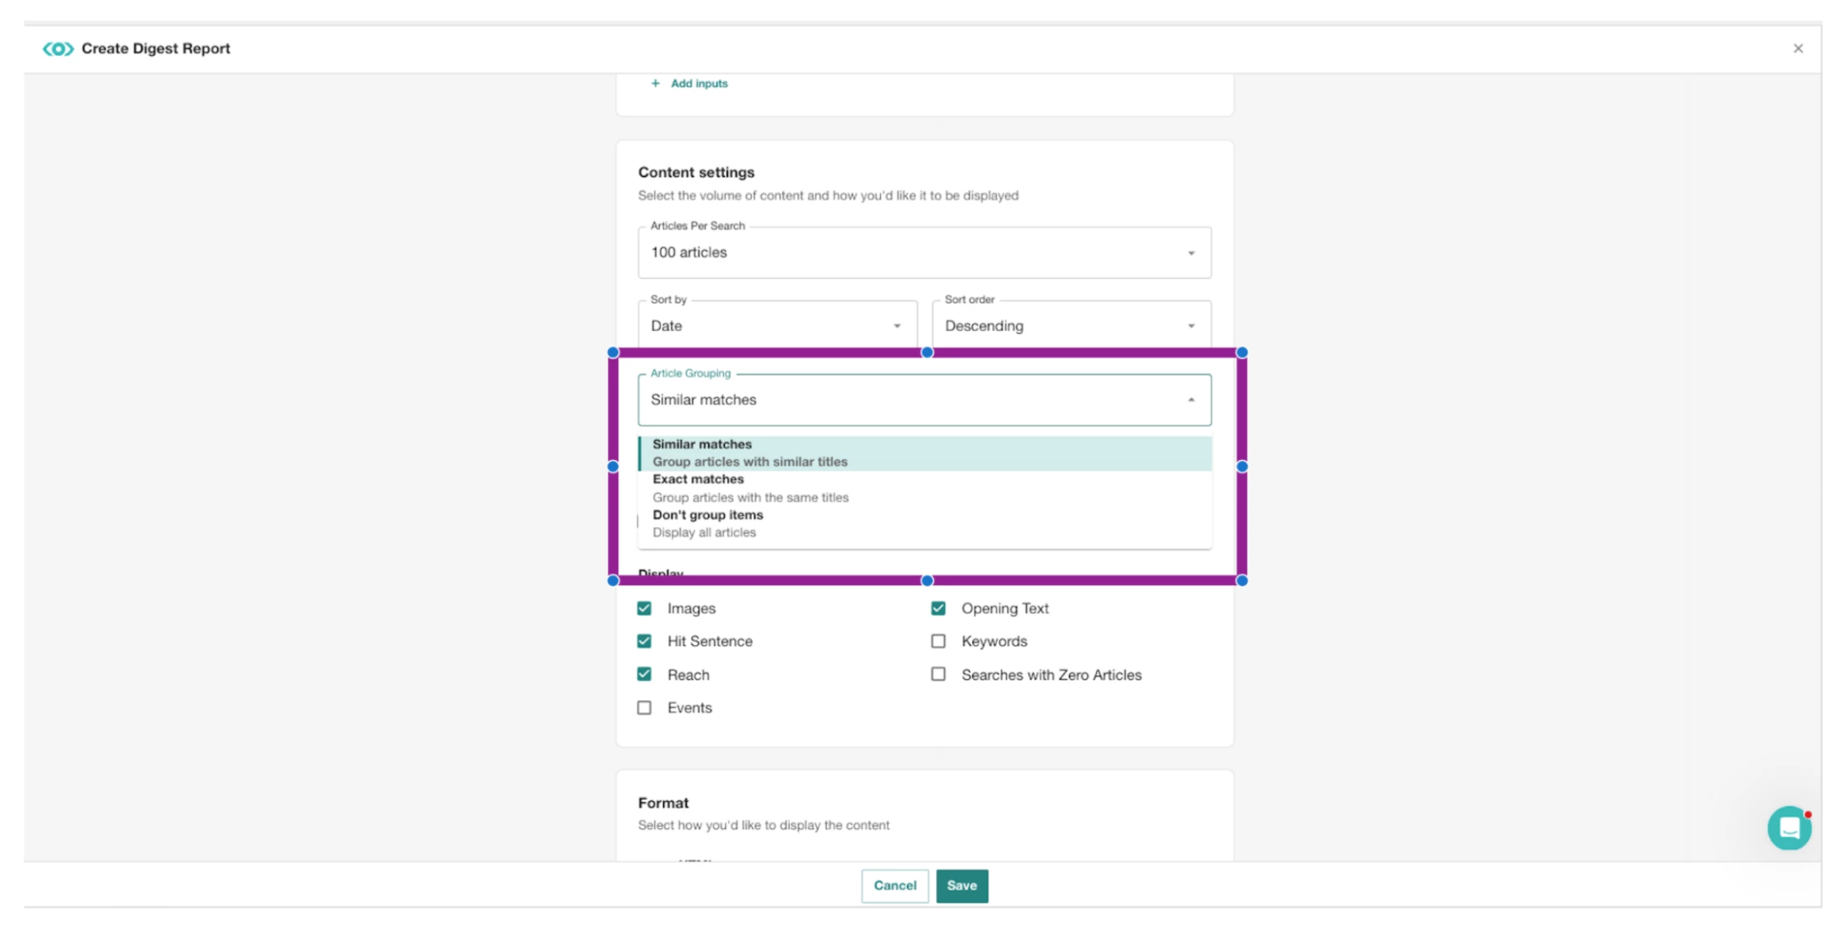
Task: Click the Format section heading
Action: [x=663, y=803]
